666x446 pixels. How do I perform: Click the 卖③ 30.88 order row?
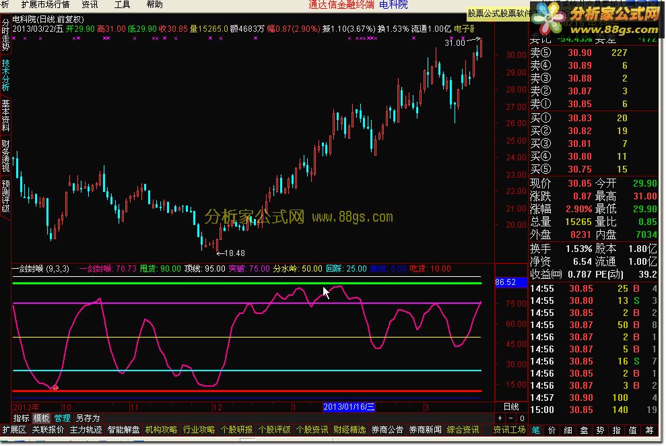[593, 78]
